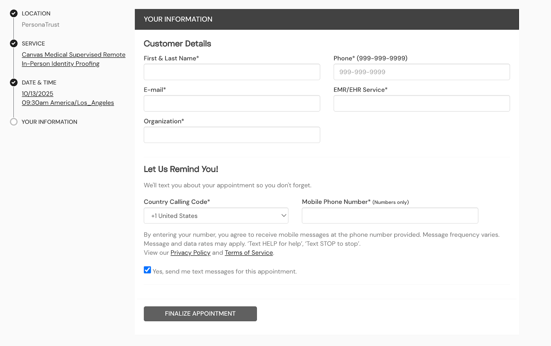Click the Phone field with 999-999-9999 placeholder
Image resolution: width=551 pixels, height=346 pixels.
(x=422, y=72)
